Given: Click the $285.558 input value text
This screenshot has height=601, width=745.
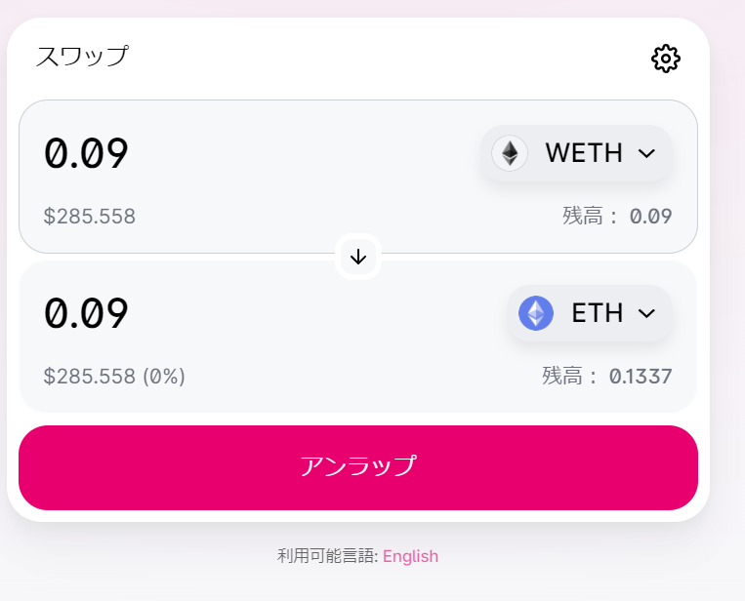Looking at the screenshot, I should point(89,216).
